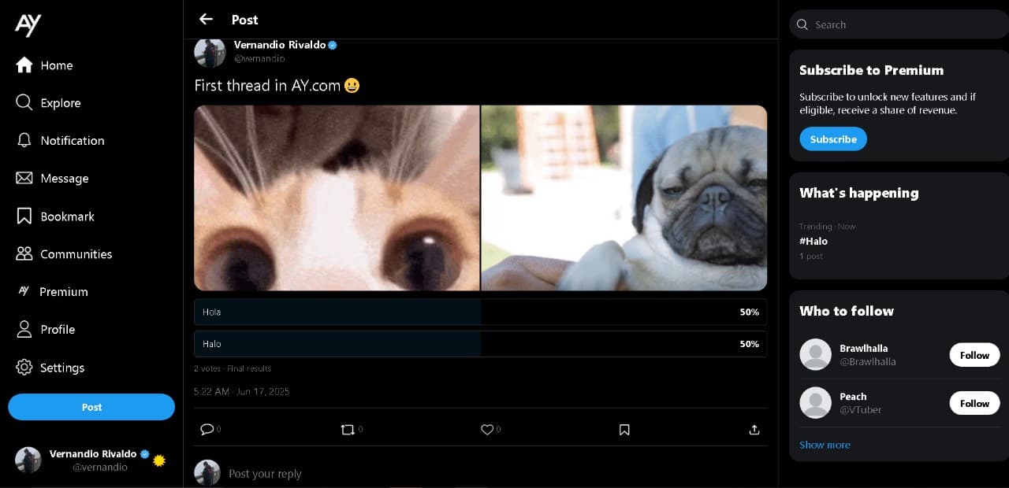
Task: Open Notification in the sidebar
Action: pyautogui.click(x=72, y=141)
